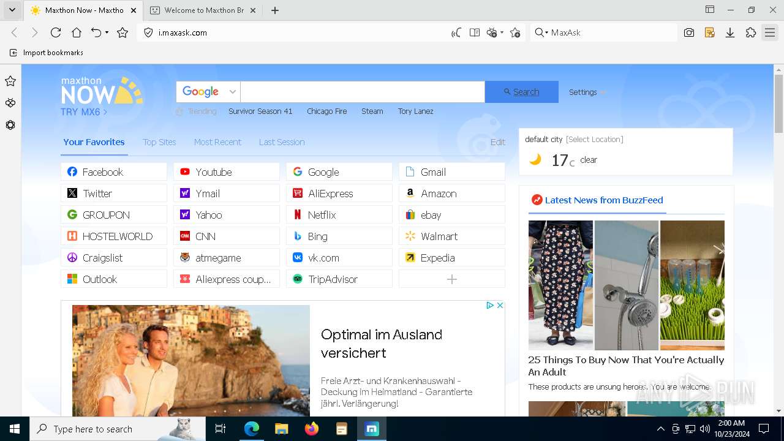The width and height of the screenshot is (784, 441).
Task: Open the Walmart favorite tile
Action: point(452,236)
